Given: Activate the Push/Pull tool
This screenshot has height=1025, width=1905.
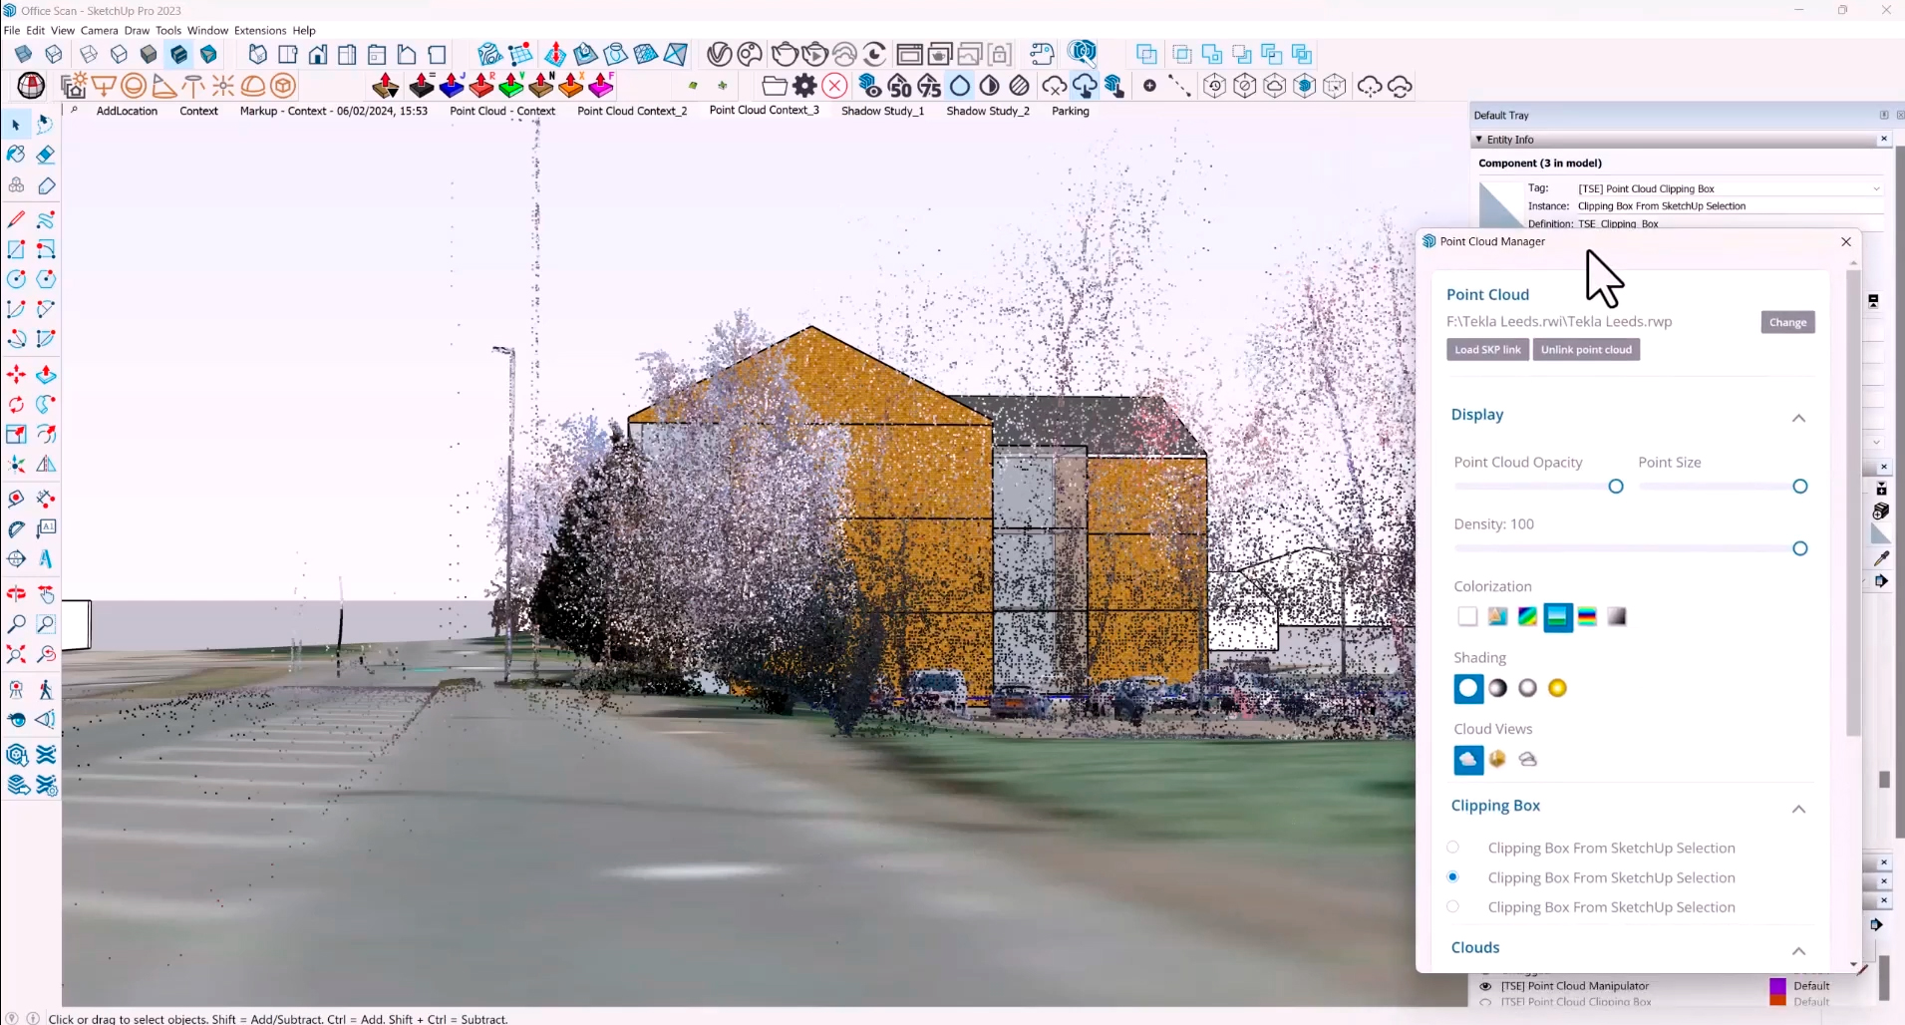Looking at the screenshot, I should tap(46, 375).
